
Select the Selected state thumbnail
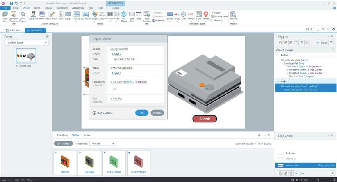coord(89,163)
